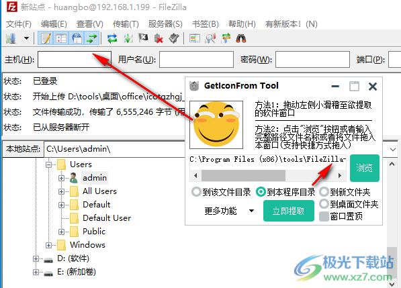Image resolution: width=401 pixels, height=288 pixels.
Task: Click the path scrollbar right arrow
Action: pyautogui.click(x=340, y=176)
